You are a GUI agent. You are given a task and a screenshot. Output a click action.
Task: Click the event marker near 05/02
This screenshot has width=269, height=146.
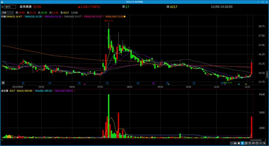50,83
